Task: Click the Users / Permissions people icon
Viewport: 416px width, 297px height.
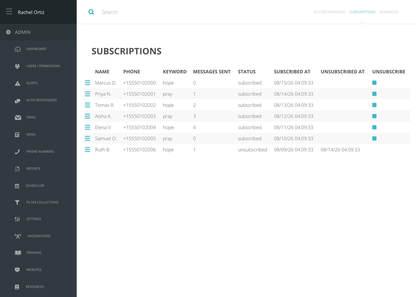Action: [18, 66]
